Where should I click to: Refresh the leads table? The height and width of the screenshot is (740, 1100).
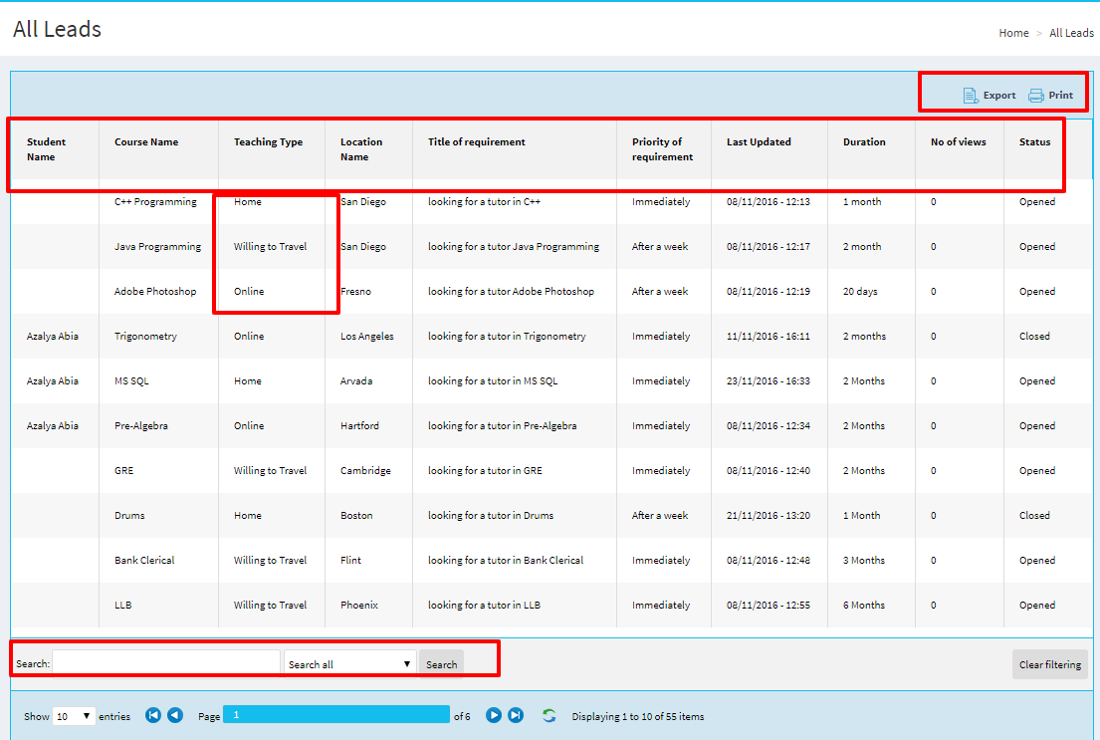(549, 715)
